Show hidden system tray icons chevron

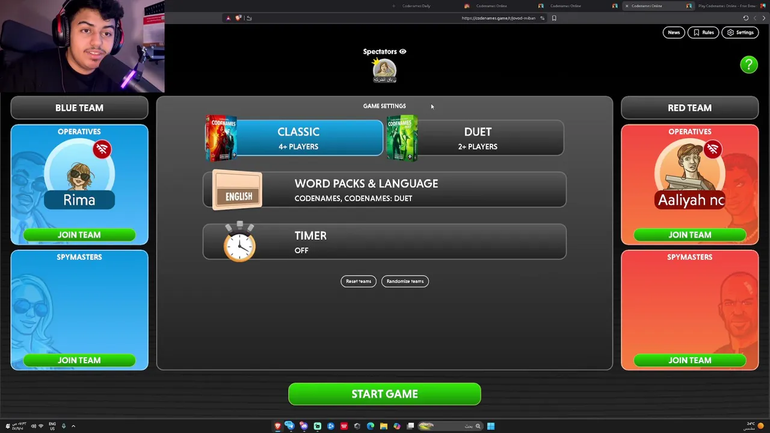point(73,426)
